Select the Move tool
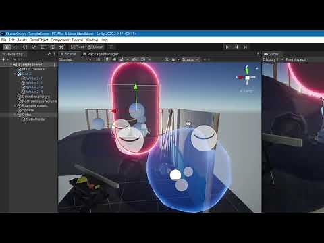Image resolution: width=324 pixels, height=243 pixels. point(16,47)
